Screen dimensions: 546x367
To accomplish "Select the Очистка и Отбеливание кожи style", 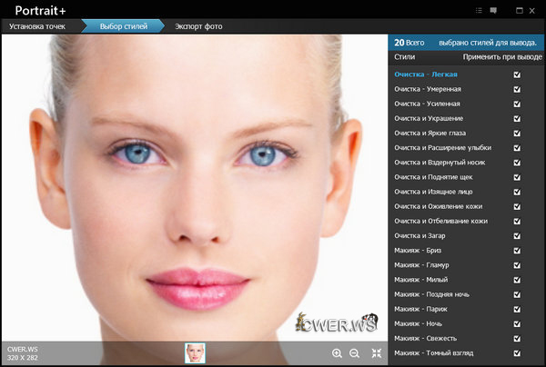I will tap(440, 221).
